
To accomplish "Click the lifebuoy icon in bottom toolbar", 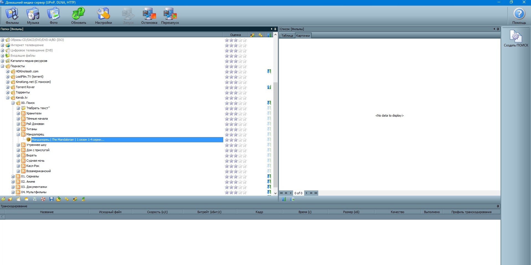I will pos(43,199).
